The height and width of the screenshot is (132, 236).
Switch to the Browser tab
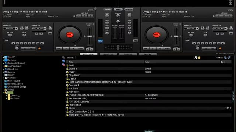[x=88, y=54]
